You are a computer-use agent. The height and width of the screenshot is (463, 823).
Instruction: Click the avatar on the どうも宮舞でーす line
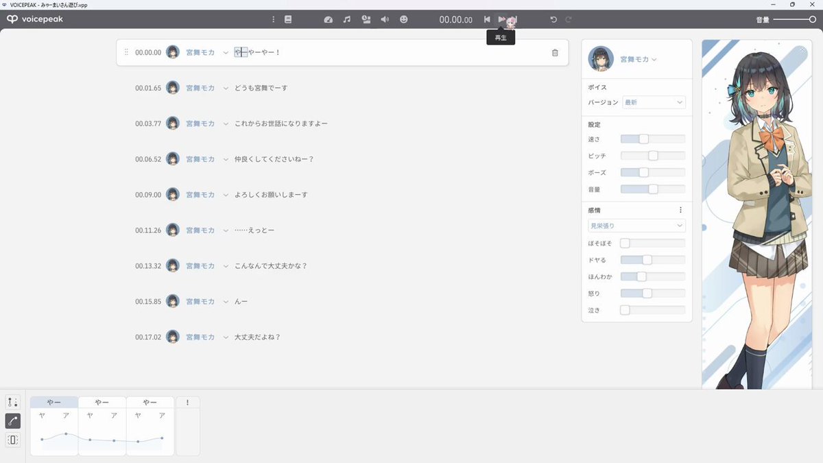pyautogui.click(x=173, y=88)
